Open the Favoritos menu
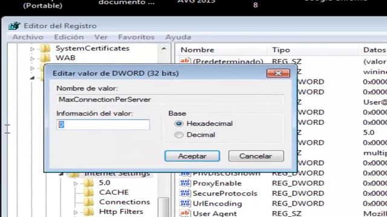The height and width of the screenshot is (217, 387). 136,37
